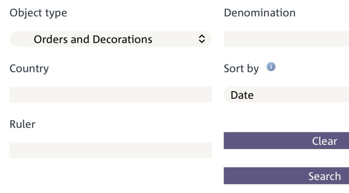Screen dimensions: 349x193
Task: Place cursor in the empty field under Ruler
Action: pyautogui.click(x=111, y=150)
